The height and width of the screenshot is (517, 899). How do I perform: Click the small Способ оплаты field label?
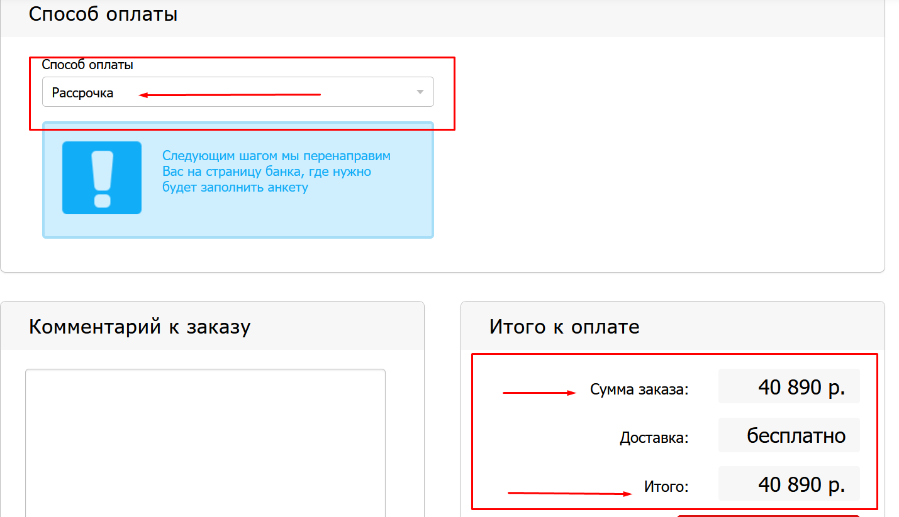(x=87, y=65)
